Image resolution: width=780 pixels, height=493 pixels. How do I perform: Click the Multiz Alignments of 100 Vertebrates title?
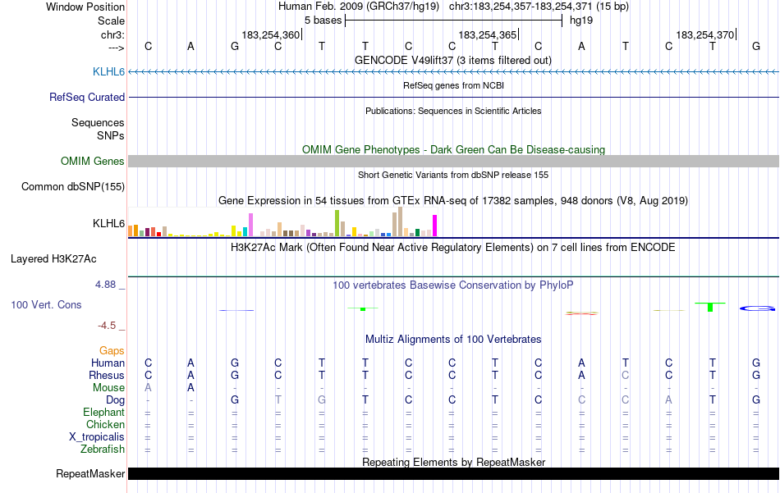click(x=453, y=340)
